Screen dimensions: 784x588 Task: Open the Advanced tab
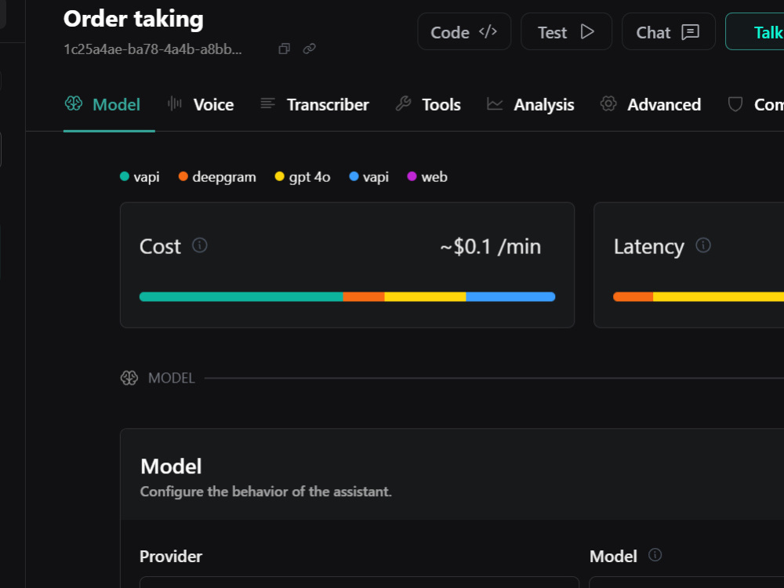tap(651, 104)
